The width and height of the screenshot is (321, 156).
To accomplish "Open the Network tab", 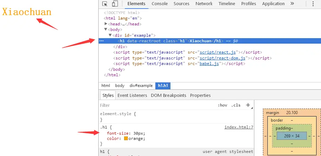I will 204,4.
